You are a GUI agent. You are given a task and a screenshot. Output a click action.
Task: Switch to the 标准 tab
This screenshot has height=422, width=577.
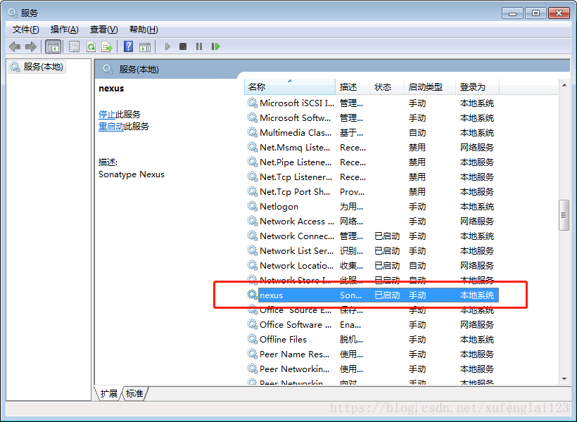point(134,393)
